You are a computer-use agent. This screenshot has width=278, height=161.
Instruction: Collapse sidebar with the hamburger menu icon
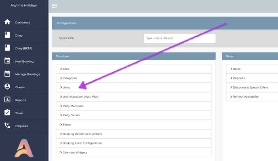pyautogui.click(x=54, y=6)
